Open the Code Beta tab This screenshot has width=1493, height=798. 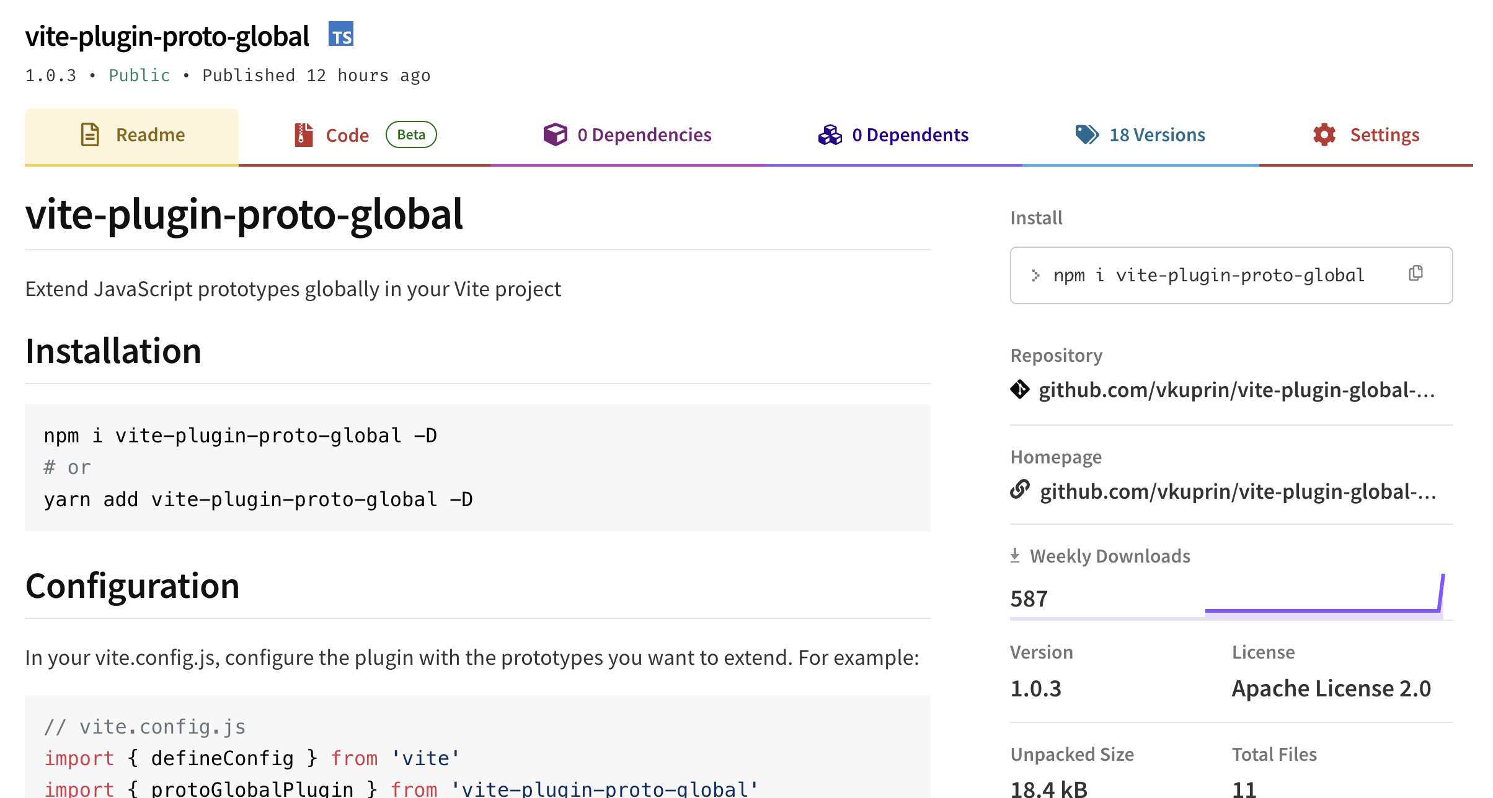click(347, 135)
